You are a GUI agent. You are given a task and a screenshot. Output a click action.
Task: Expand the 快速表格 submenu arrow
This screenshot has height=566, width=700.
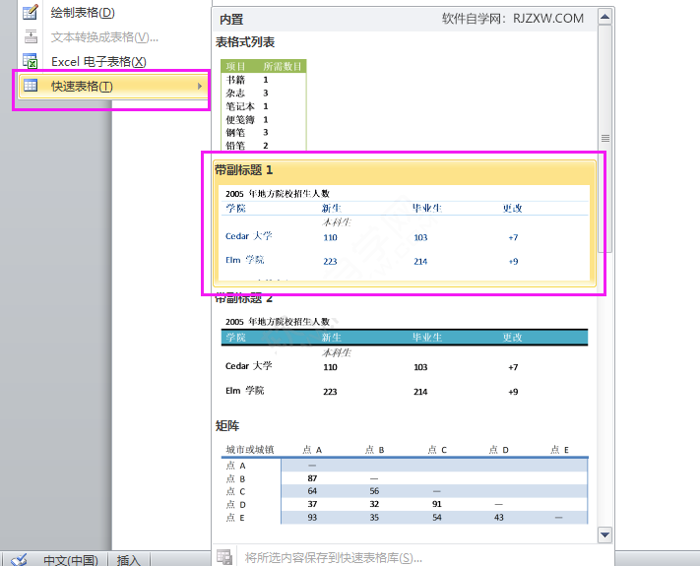point(200,86)
